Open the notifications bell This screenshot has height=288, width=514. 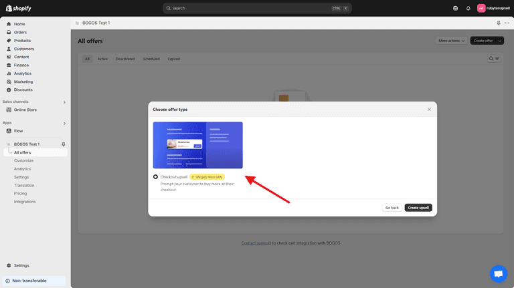(x=468, y=8)
